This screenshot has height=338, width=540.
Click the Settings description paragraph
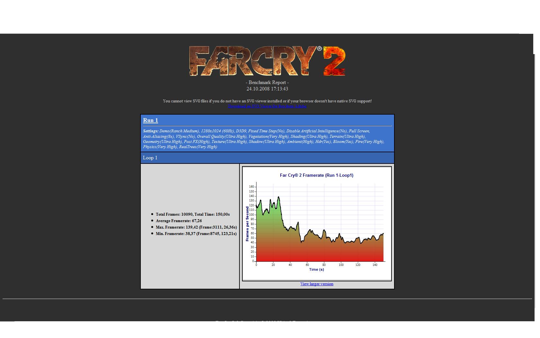click(264, 139)
